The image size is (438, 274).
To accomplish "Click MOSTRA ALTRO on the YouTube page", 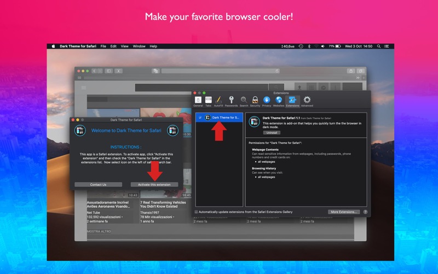I will point(99,231).
